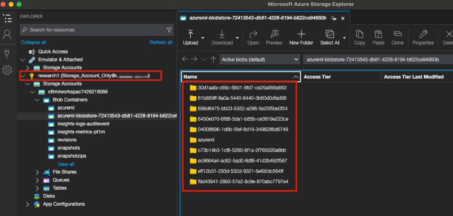Click the blob container path address field

[378, 60]
